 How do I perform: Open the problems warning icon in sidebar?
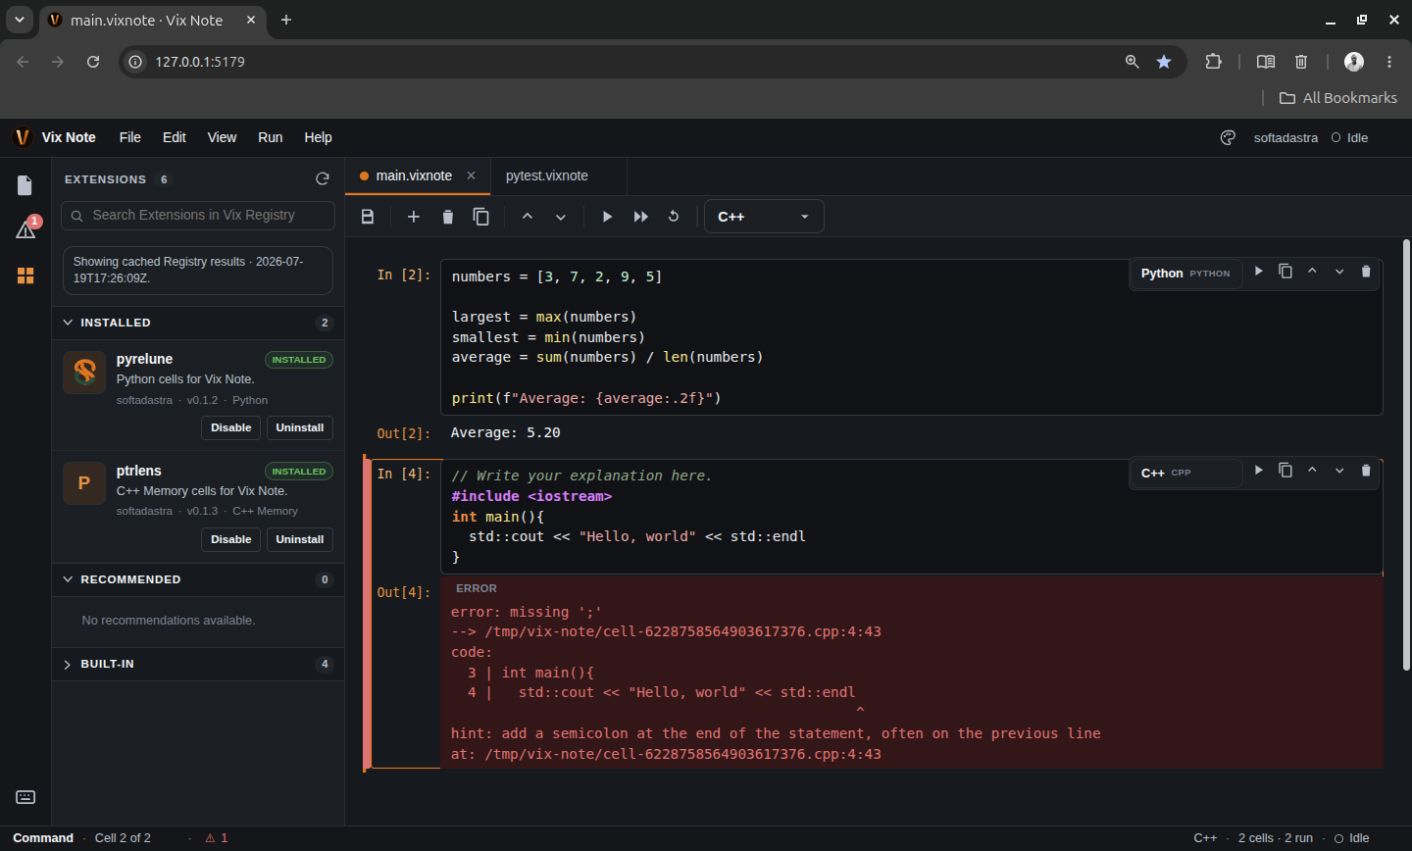pos(25,229)
